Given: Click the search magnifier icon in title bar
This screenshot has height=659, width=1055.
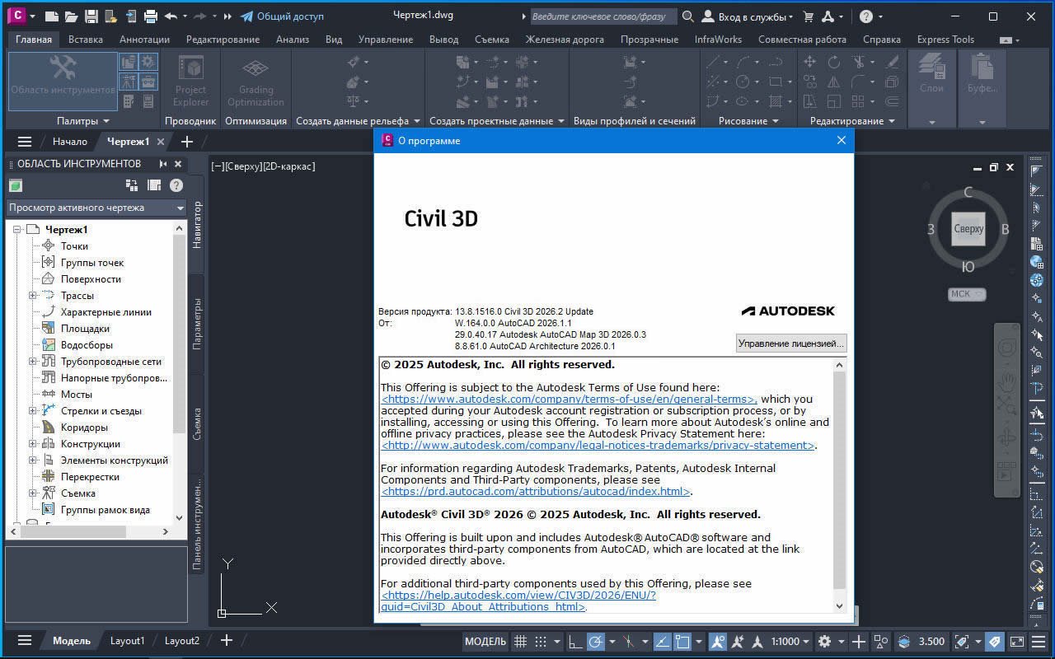Looking at the screenshot, I should coord(687,16).
